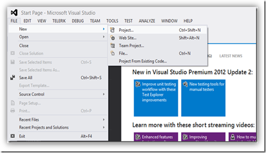Choose New in the File menu
The height and width of the screenshot is (153, 266).
pyautogui.click(x=58, y=29)
